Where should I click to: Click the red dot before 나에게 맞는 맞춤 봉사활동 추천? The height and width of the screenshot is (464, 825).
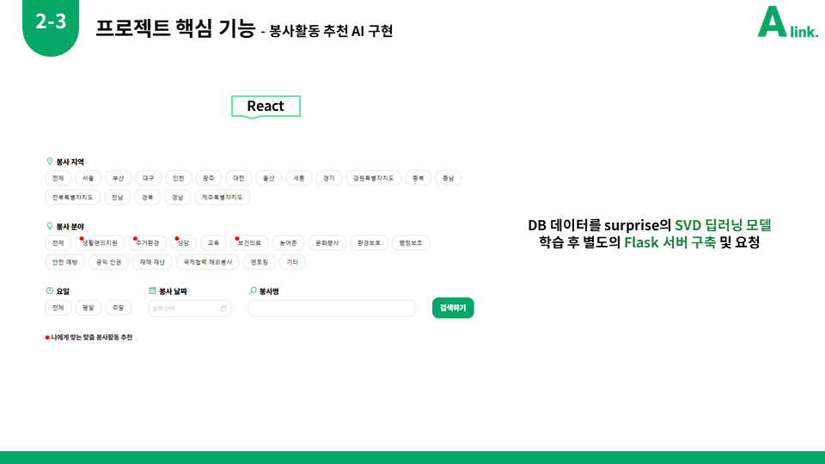(47, 338)
